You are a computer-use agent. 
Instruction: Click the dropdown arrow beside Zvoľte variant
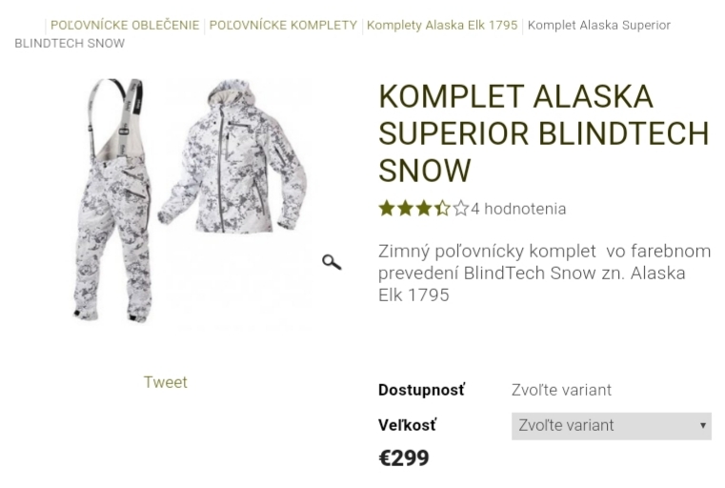point(703,425)
